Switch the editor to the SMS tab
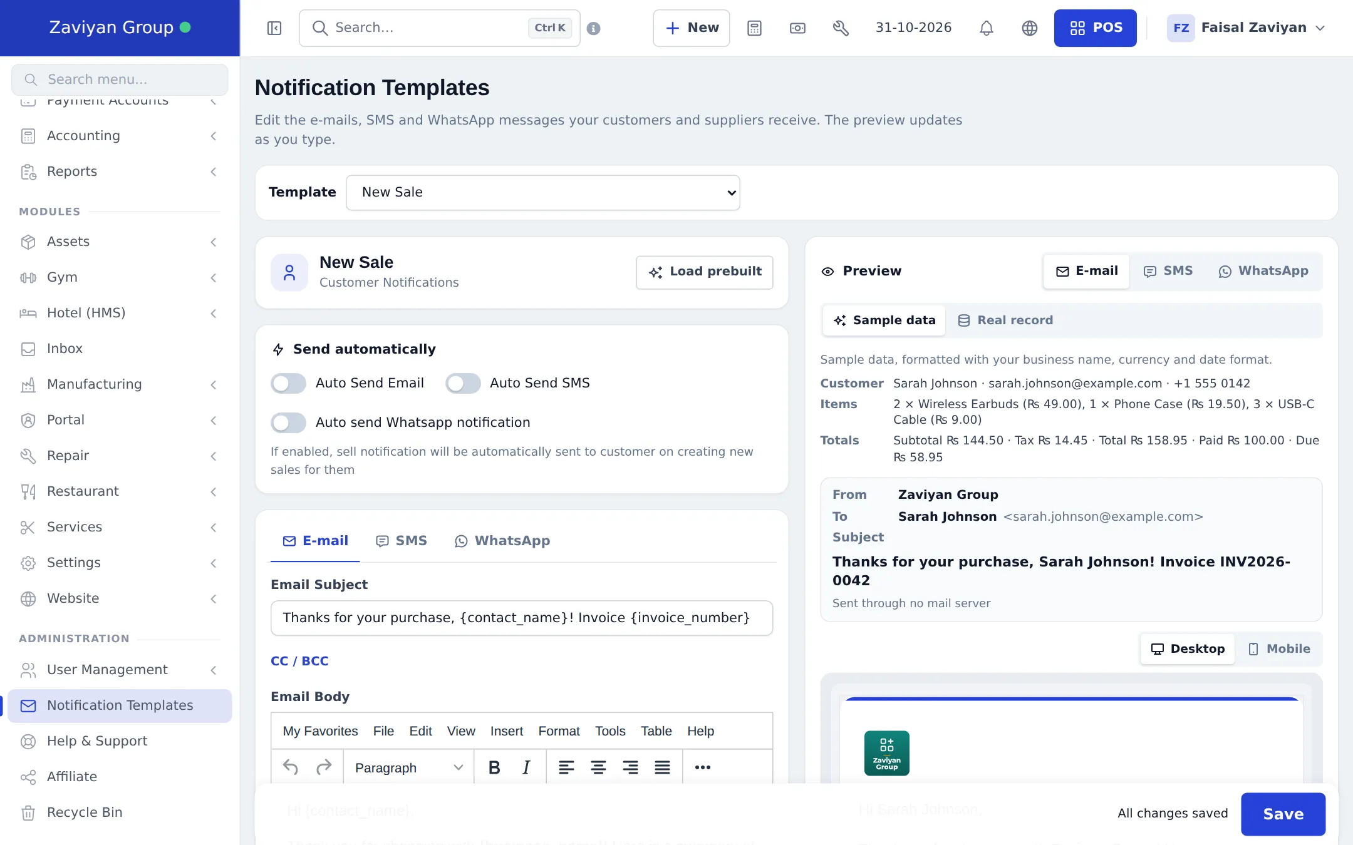This screenshot has width=1353, height=845. coord(402,541)
